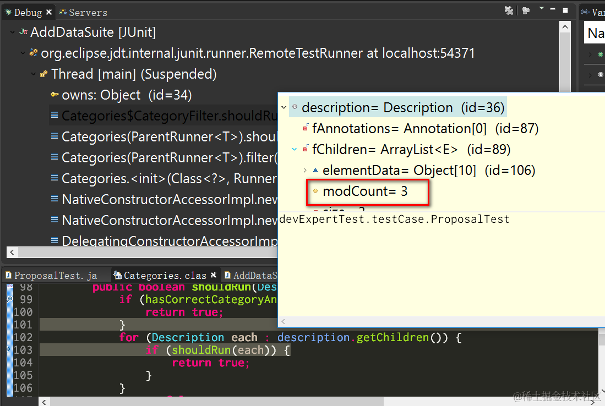Switch to AddDataS editor tab
Viewport: 605px width, 406px height.
[251, 275]
